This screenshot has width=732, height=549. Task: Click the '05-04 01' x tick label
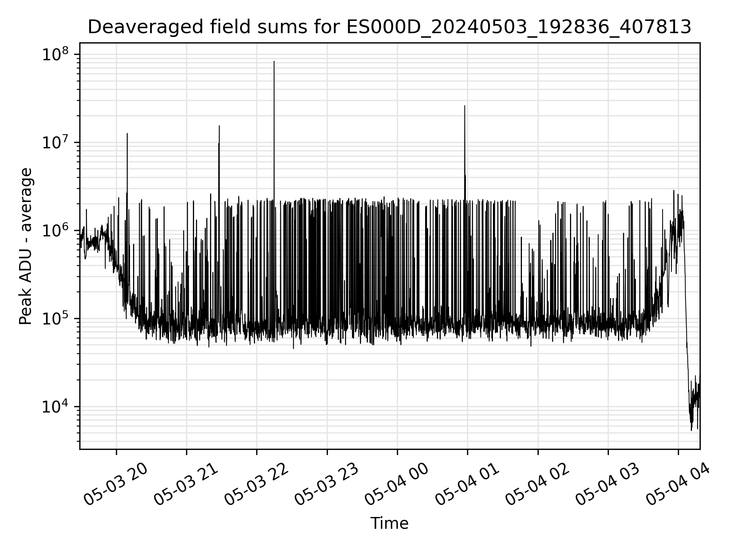pos(467,484)
